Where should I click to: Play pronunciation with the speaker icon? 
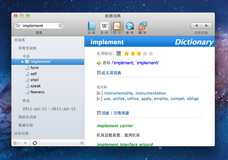click(99, 63)
